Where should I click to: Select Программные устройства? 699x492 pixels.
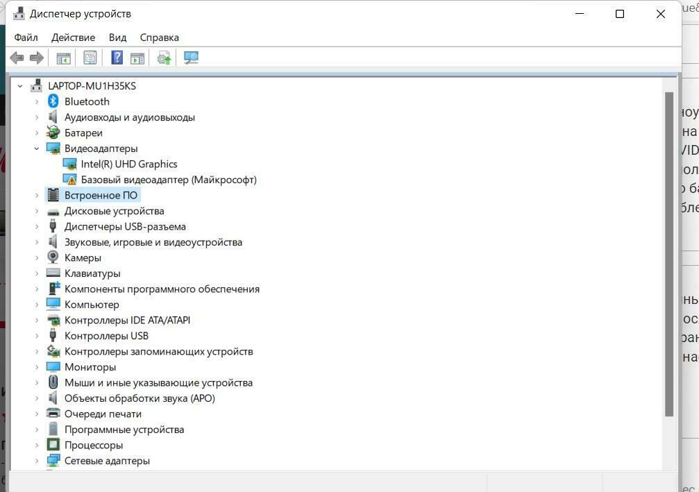pyautogui.click(x=124, y=429)
